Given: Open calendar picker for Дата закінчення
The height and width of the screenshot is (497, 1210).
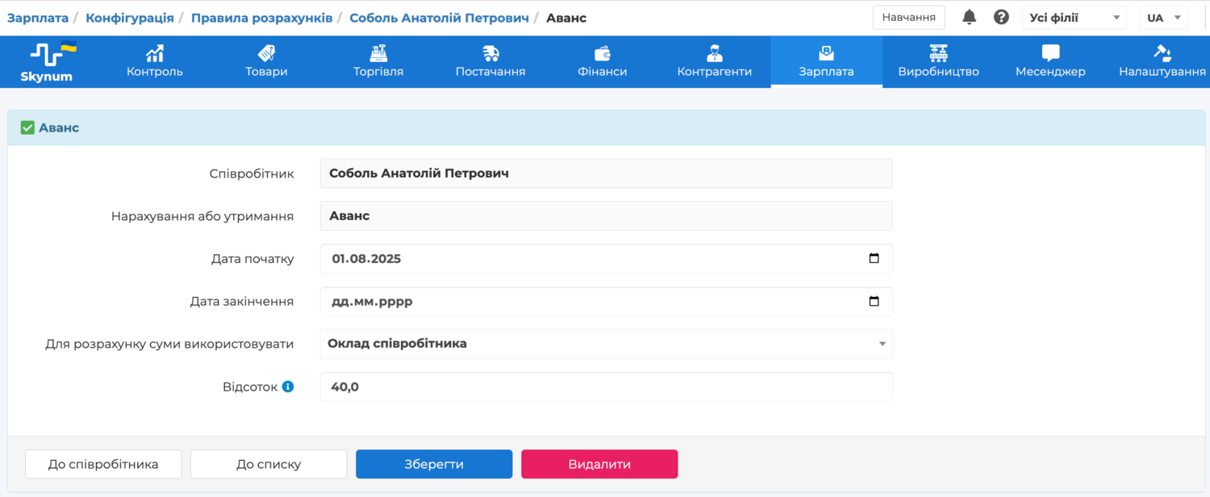Looking at the screenshot, I should (874, 302).
